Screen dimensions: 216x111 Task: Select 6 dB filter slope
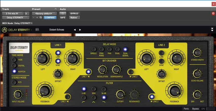(84, 89)
